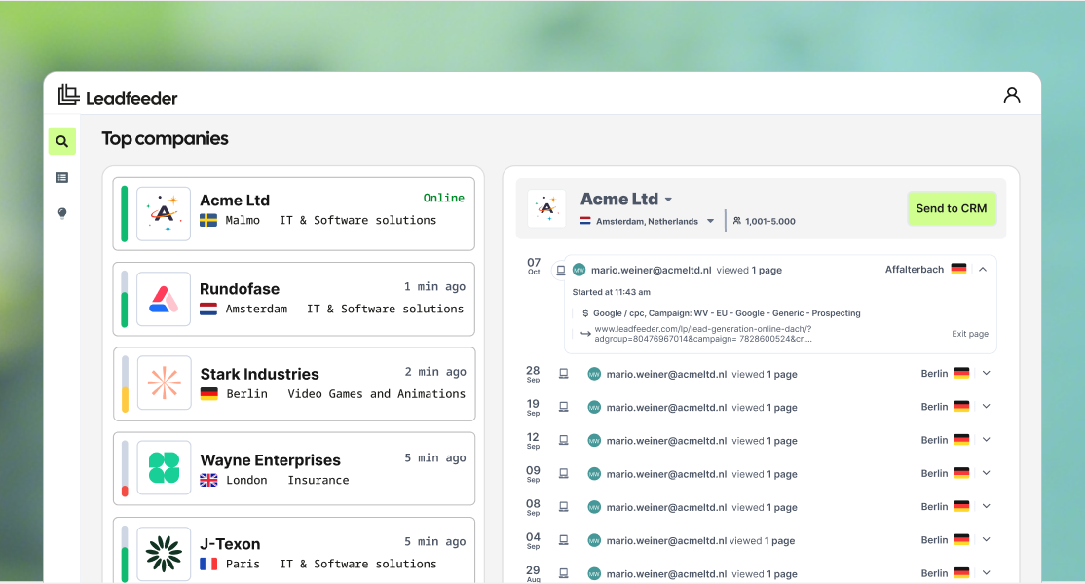Click device icon for 12 Sep visit

[x=563, y=440]
